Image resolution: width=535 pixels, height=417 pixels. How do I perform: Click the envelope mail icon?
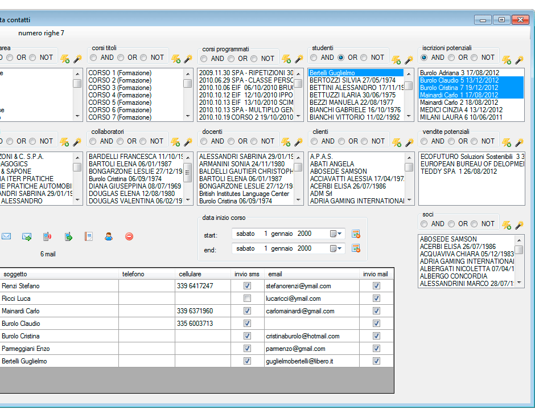[6, 236]
